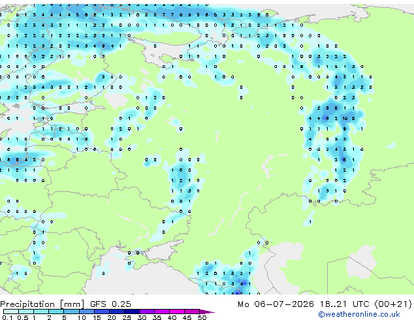Click the 'GFS 0.25' model label
Image resolution: width=414 pixels, height=320 pixels.
[x=110, y=304]
